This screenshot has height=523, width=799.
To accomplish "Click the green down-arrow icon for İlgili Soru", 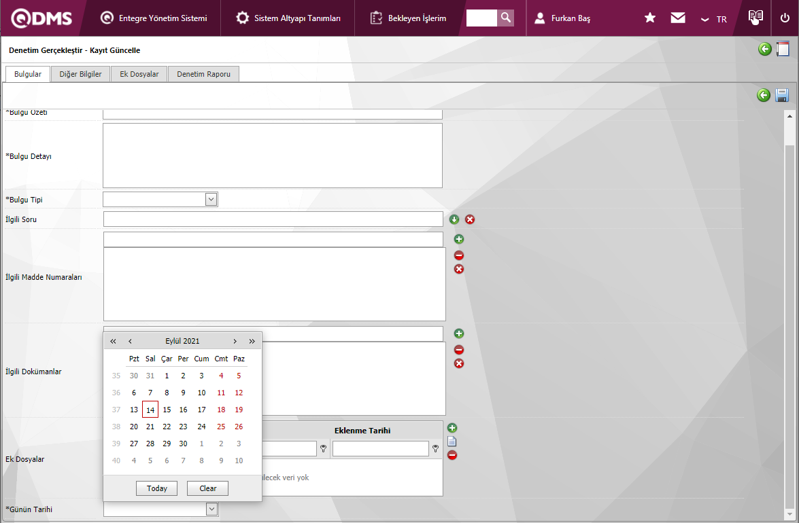I will (454, 219).
